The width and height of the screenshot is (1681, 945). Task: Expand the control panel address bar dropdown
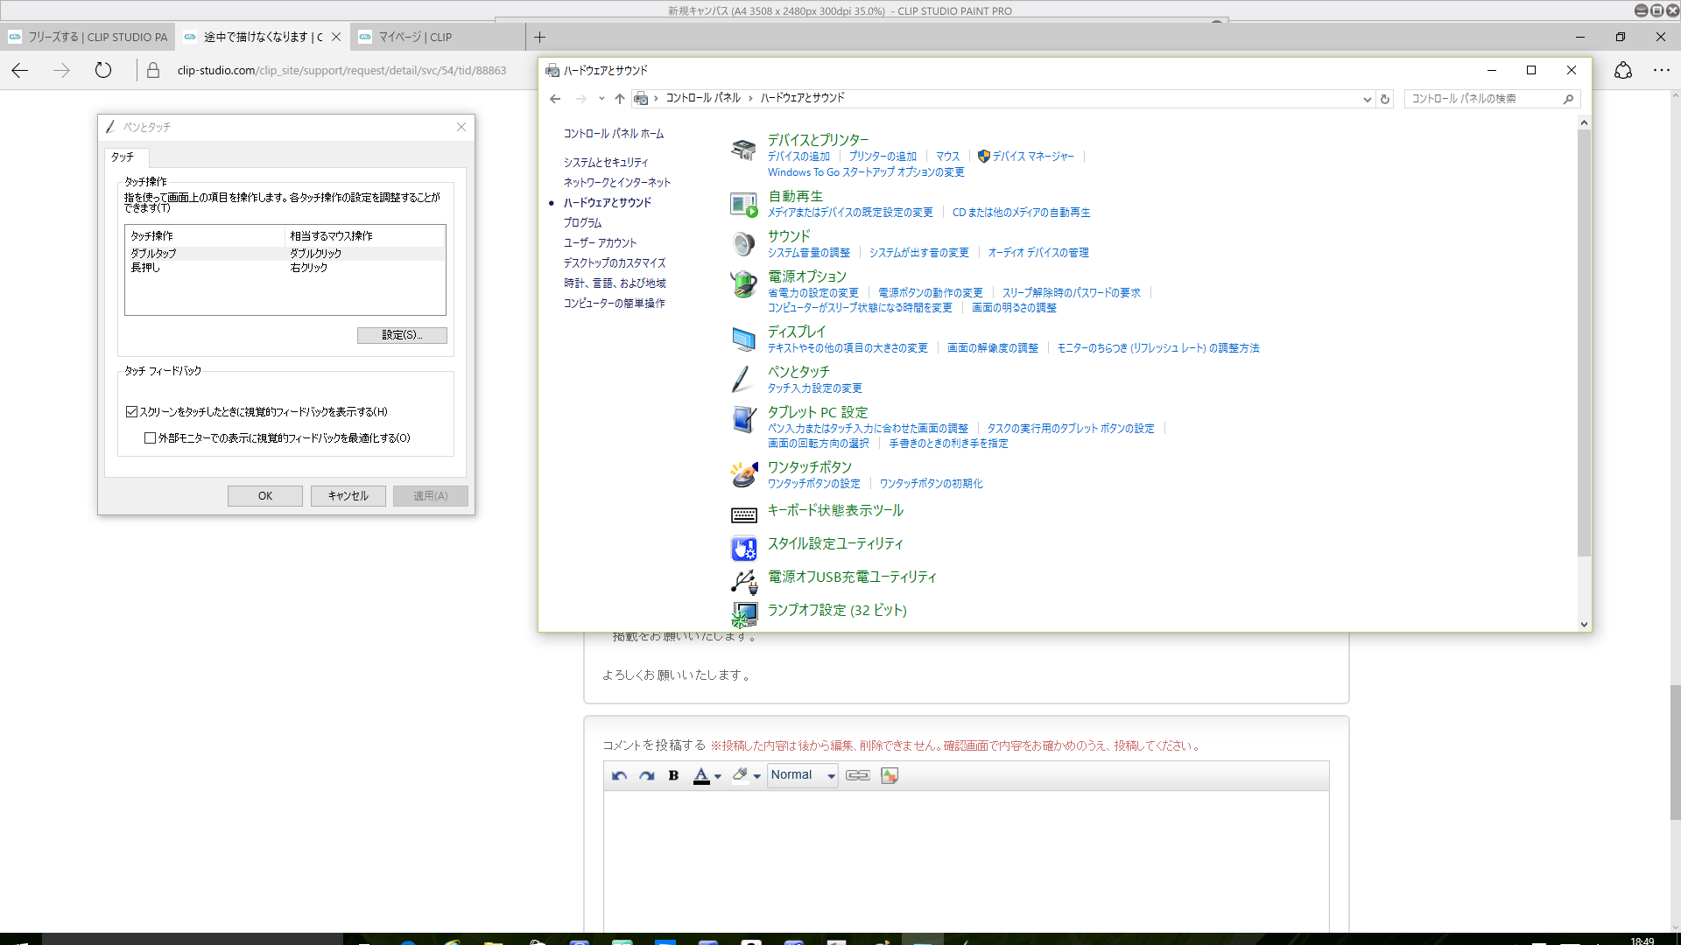pyautogui.click(x=1367, y=99)
